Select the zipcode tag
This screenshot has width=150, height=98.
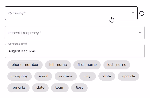[x=128, y=76]
